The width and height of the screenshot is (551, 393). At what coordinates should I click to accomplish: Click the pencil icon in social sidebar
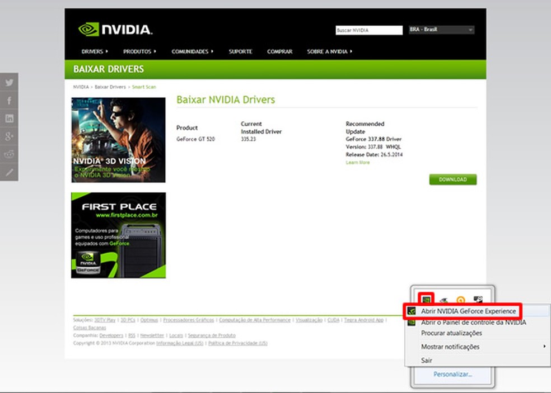coord(9,172)
